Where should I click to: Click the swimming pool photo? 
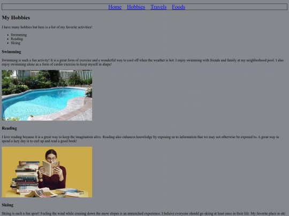pyautogui.click(x=47, y=95)
